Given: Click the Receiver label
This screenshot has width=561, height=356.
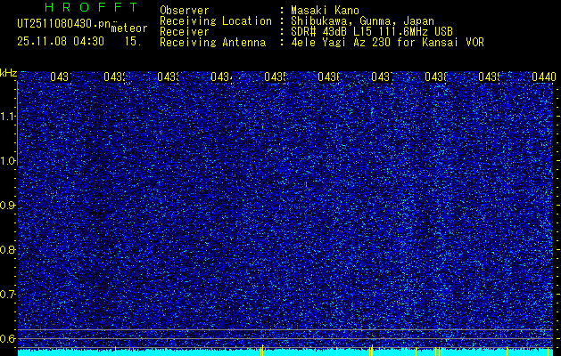Looking at the screenshot, I should pos(185,32).
